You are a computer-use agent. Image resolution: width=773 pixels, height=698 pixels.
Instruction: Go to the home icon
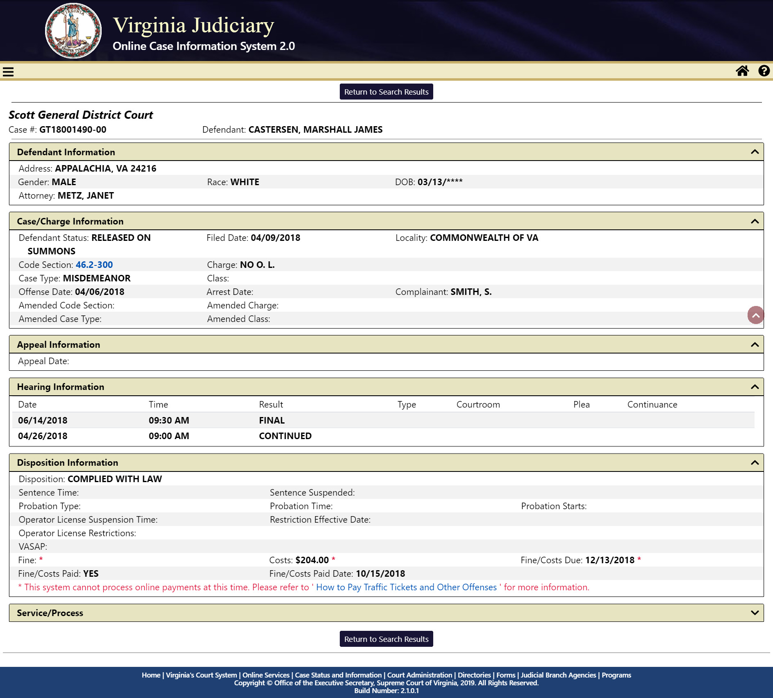click(742, 71)
